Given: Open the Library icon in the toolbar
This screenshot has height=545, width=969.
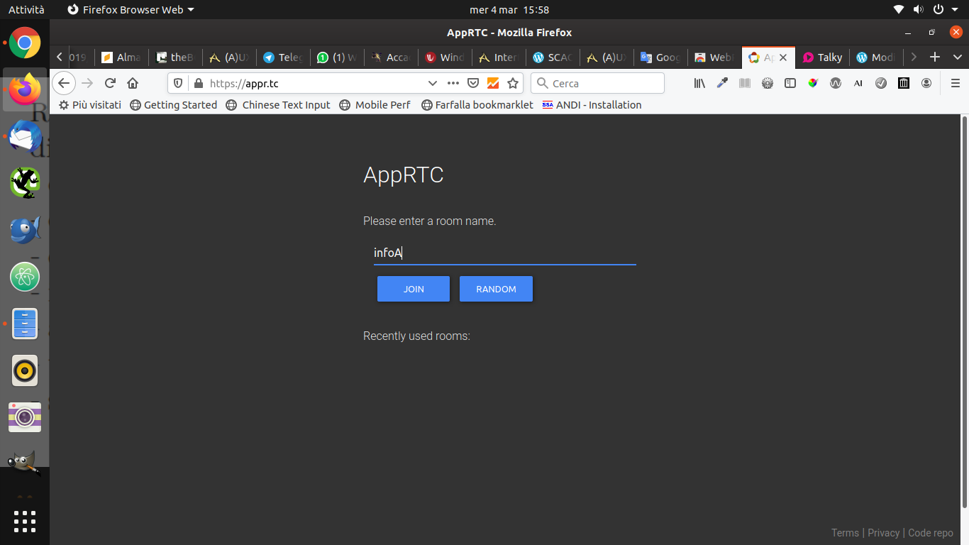Looking at the screenshot, I should click(699, 83).
